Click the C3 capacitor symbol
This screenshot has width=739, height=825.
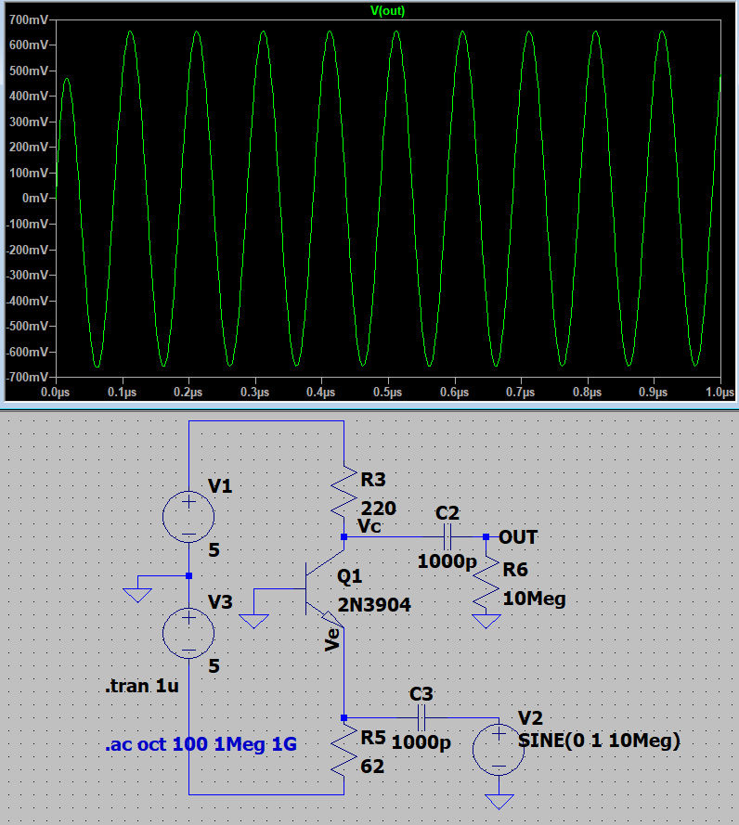[421, 717]
